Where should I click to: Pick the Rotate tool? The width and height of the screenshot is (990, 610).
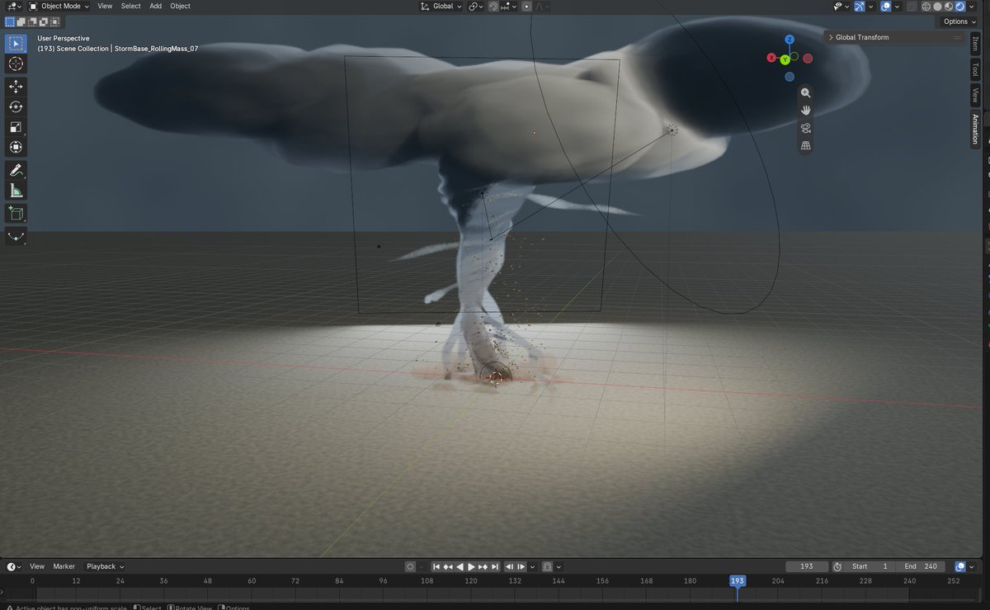coord(16,106)
